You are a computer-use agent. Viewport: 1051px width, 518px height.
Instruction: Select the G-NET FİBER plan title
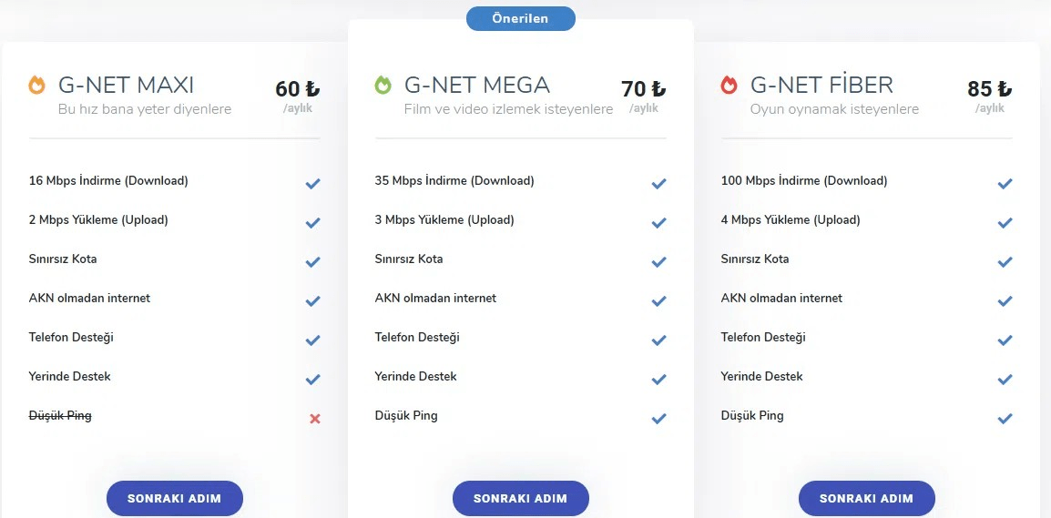(821, 86)
